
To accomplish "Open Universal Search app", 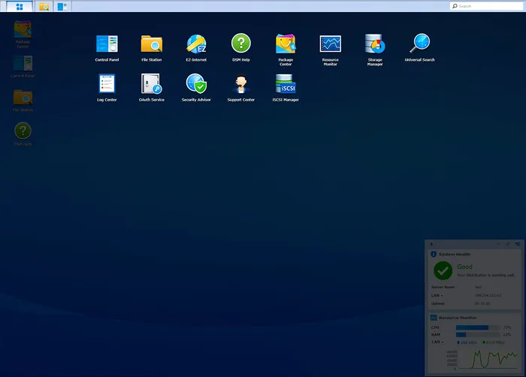I will (x=419, y=47).
